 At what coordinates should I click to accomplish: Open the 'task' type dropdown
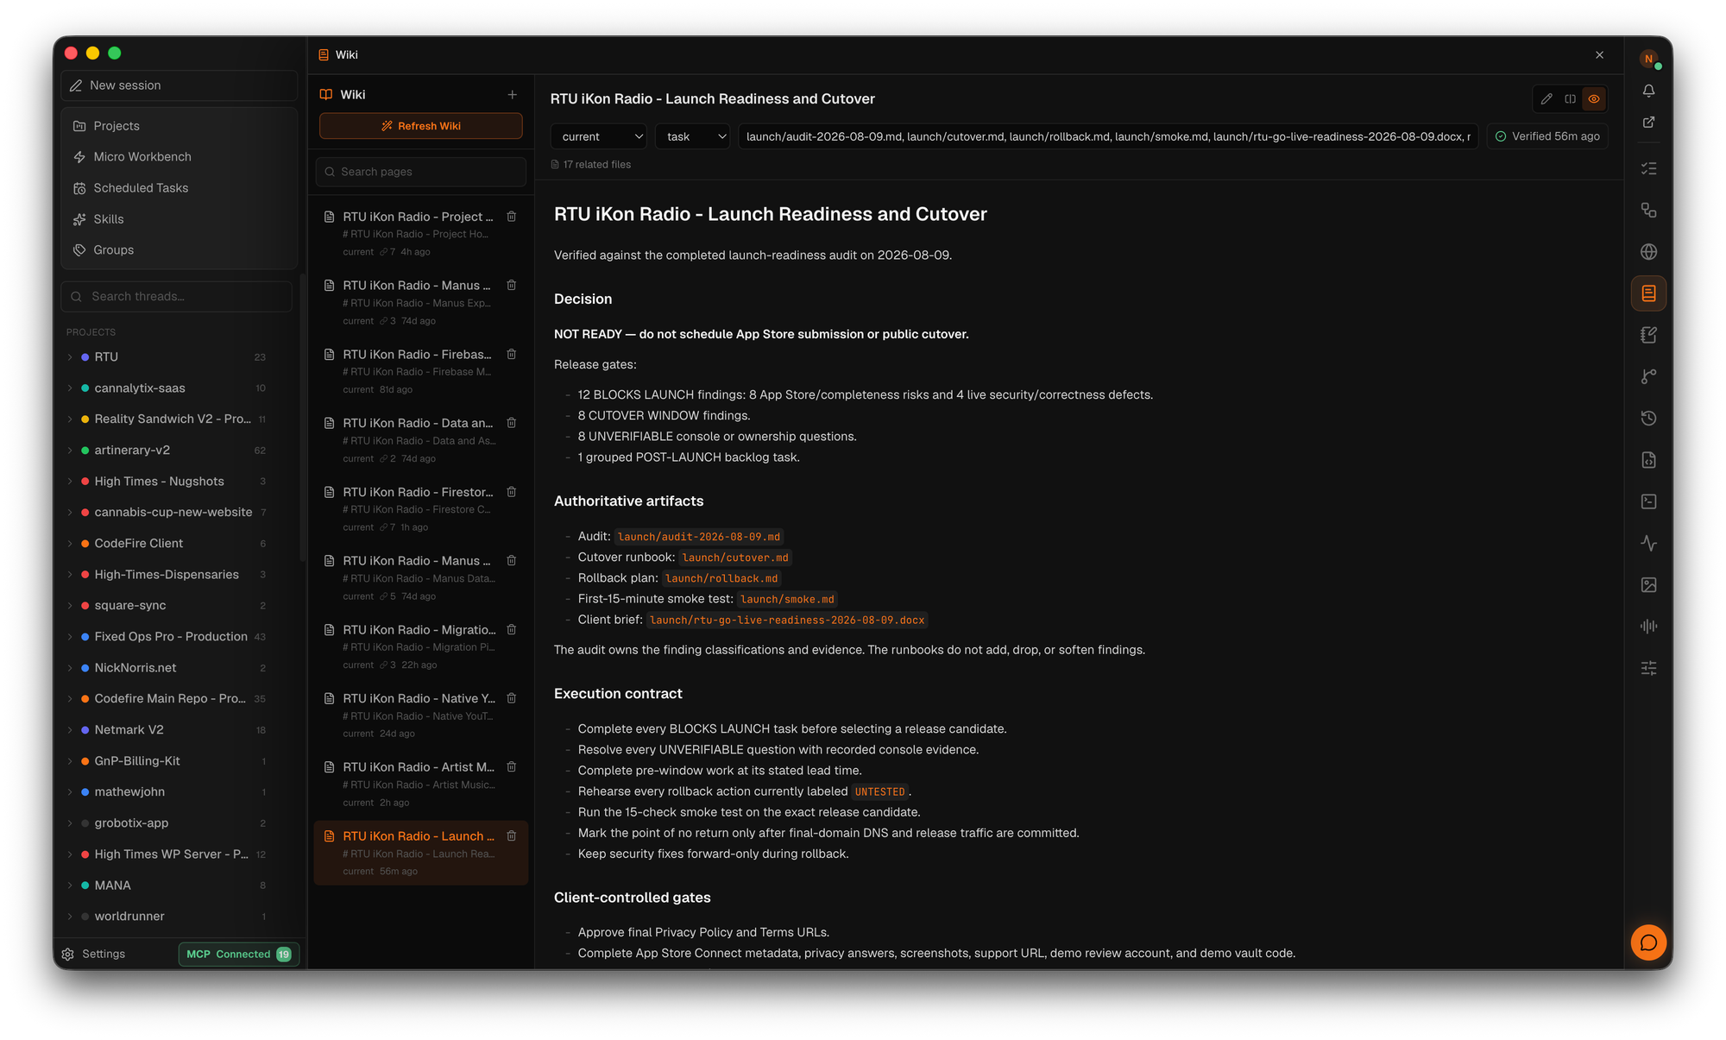693,136
